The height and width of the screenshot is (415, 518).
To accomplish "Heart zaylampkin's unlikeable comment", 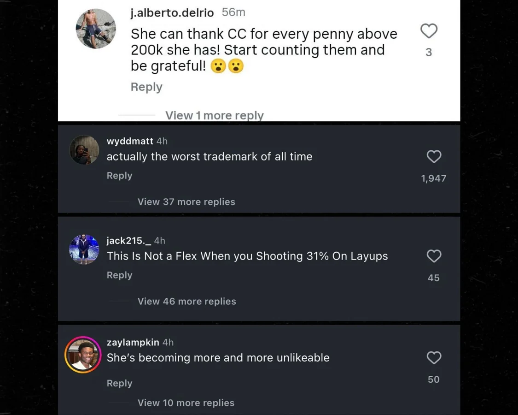I will tap(434, 358).
